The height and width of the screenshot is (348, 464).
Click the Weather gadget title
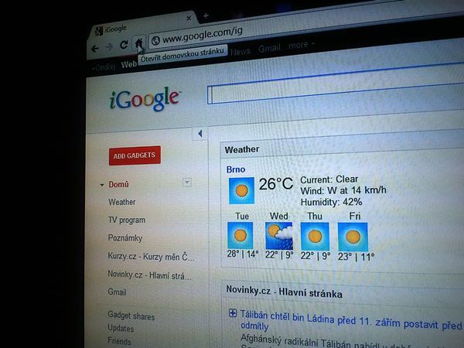[x=242, y=149]
